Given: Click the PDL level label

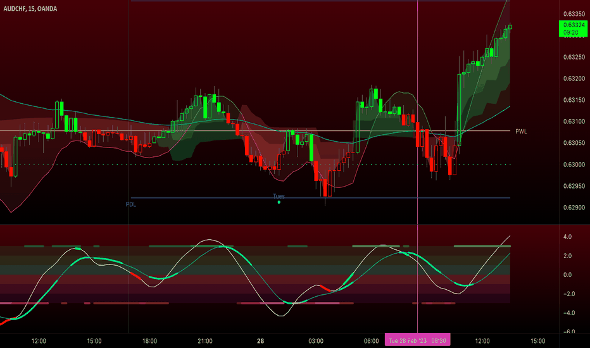Looking at the screenshot, I should coord(130,204).
